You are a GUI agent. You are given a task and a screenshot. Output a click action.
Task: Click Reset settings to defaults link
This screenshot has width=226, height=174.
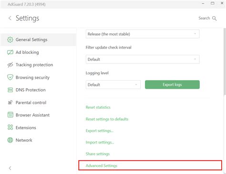107,119
